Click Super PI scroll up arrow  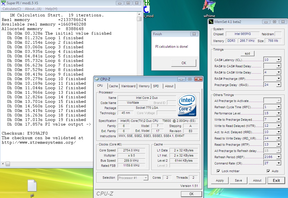tap(139, 14)
